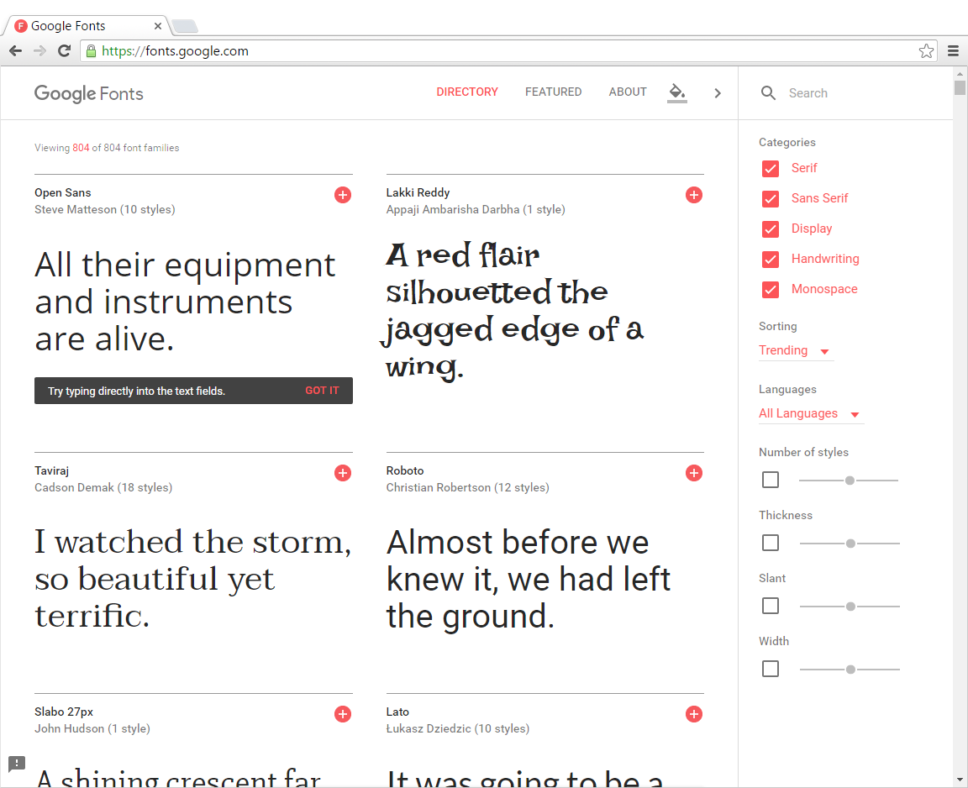Click the Thickness slider handle
968x788 pixels.
point(850,544)
